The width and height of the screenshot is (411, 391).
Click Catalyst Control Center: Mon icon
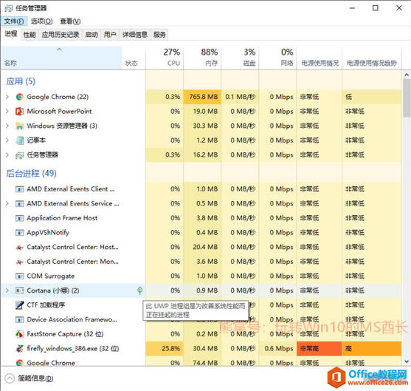click(x=19, y=262)
